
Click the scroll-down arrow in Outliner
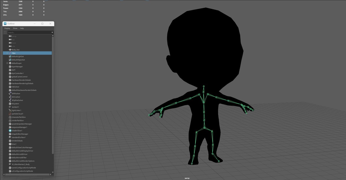point(53,172)
